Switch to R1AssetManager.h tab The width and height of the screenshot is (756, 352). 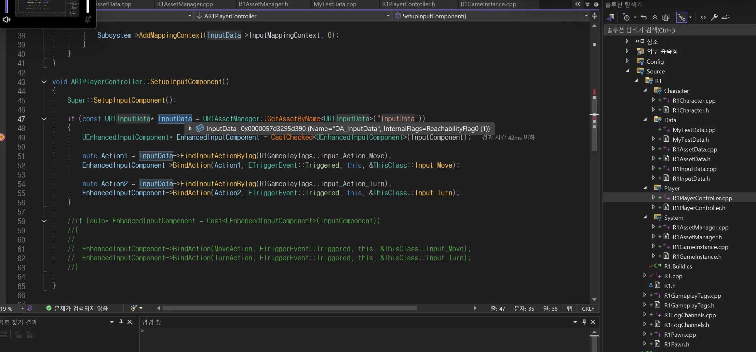click(x=263, y=4)
